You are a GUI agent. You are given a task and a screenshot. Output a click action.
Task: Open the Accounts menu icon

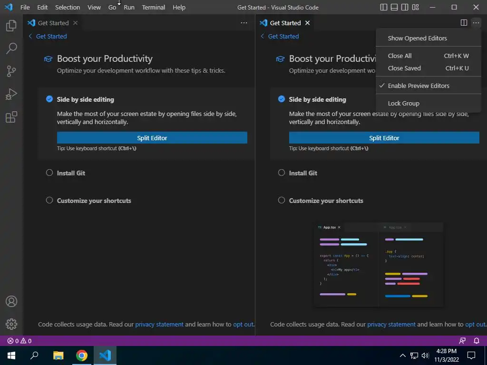click(x=11, y=301)
